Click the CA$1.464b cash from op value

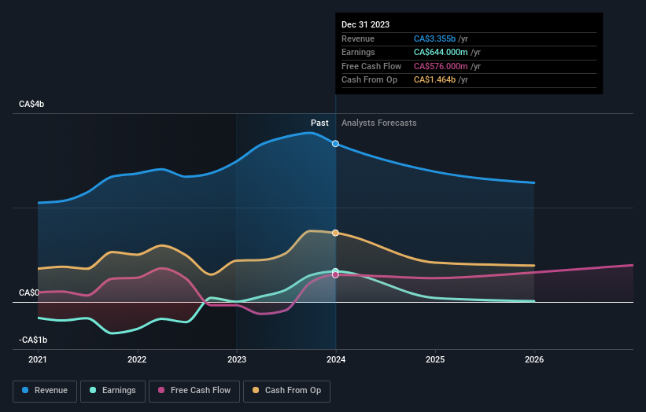pos(434,80)
